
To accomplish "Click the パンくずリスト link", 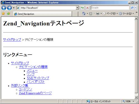I will click(x=36, y=82).
